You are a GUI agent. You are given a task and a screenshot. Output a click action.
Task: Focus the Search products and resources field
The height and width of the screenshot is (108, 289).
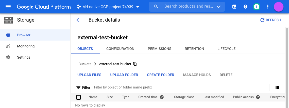tap(189, 6)
